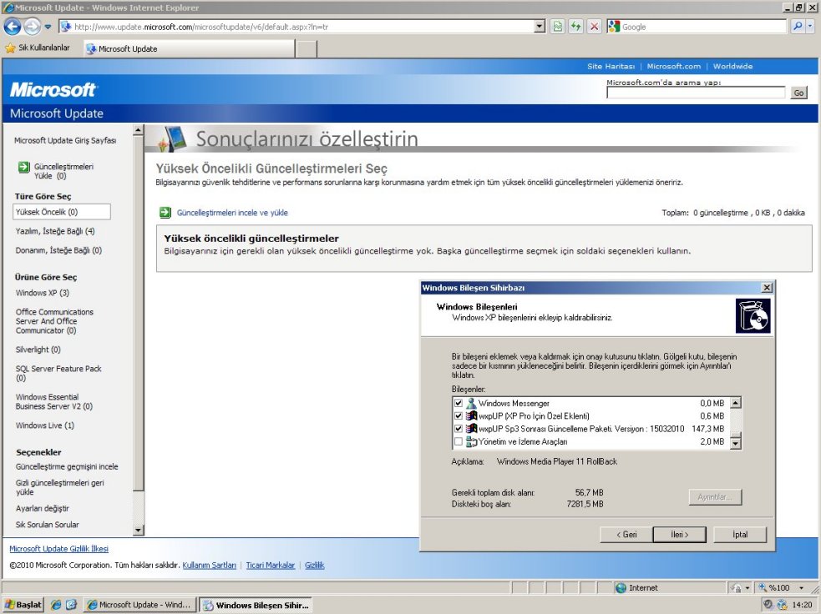Click the Windows Messenger component icon
The height and width of the screenshot is (614, 821).
coord(471,403)
